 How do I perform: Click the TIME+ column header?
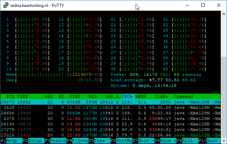(161, 96)
